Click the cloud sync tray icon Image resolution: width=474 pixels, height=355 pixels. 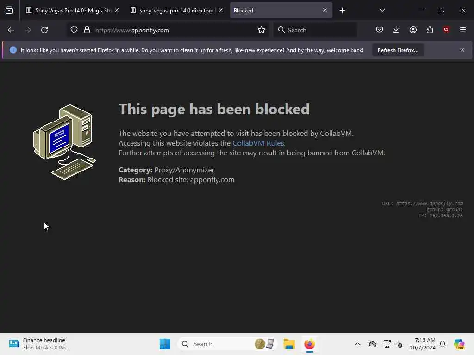pos(373,344)
